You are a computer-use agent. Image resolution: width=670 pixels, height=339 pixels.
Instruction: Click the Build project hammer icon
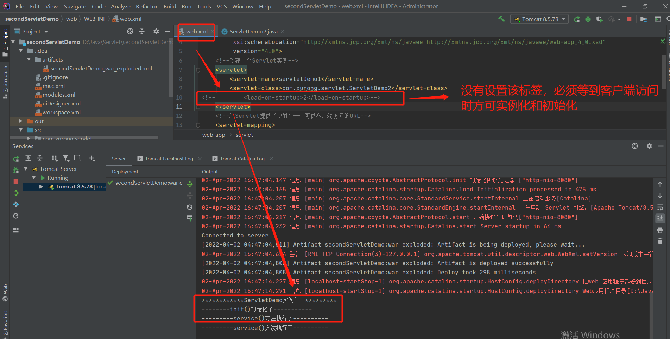[501, 19]
